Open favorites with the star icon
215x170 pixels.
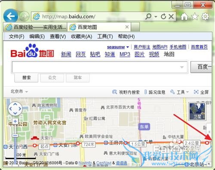click(x=195, y=16)
